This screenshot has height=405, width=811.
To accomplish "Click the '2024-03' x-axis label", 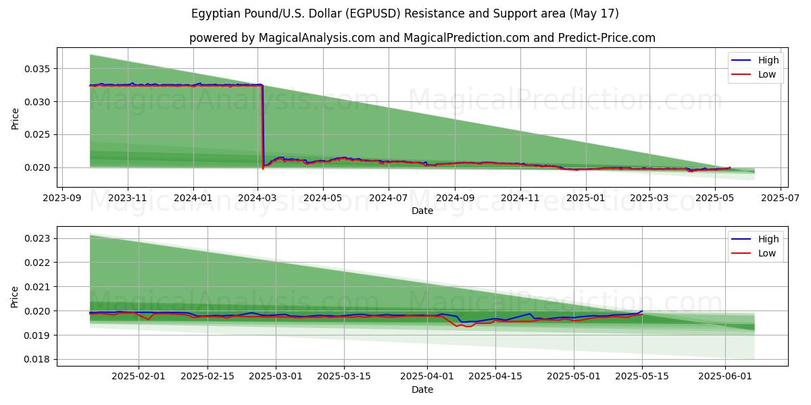I will tap(257, 198).
